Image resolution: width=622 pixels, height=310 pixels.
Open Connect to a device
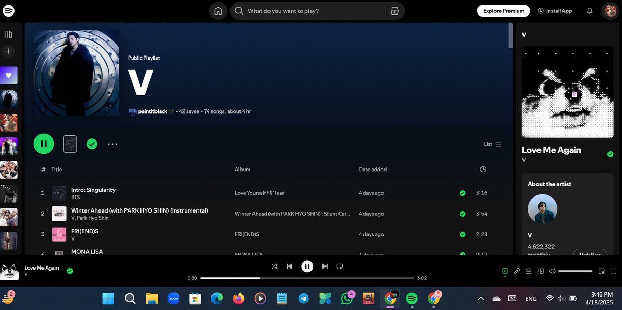[541, 271]
